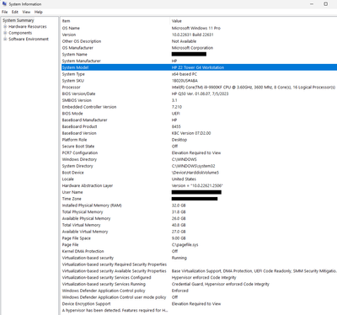337x315 pixels.
Task: Select the Other OS Description row
Action: click(x=199, y=41)
